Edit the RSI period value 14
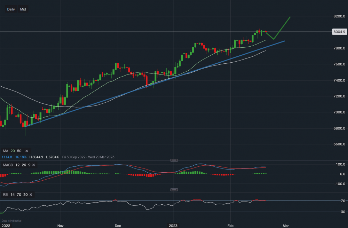The width and height of the screenshot is (348, 228). pyautogui.click(x=12, y=195)
